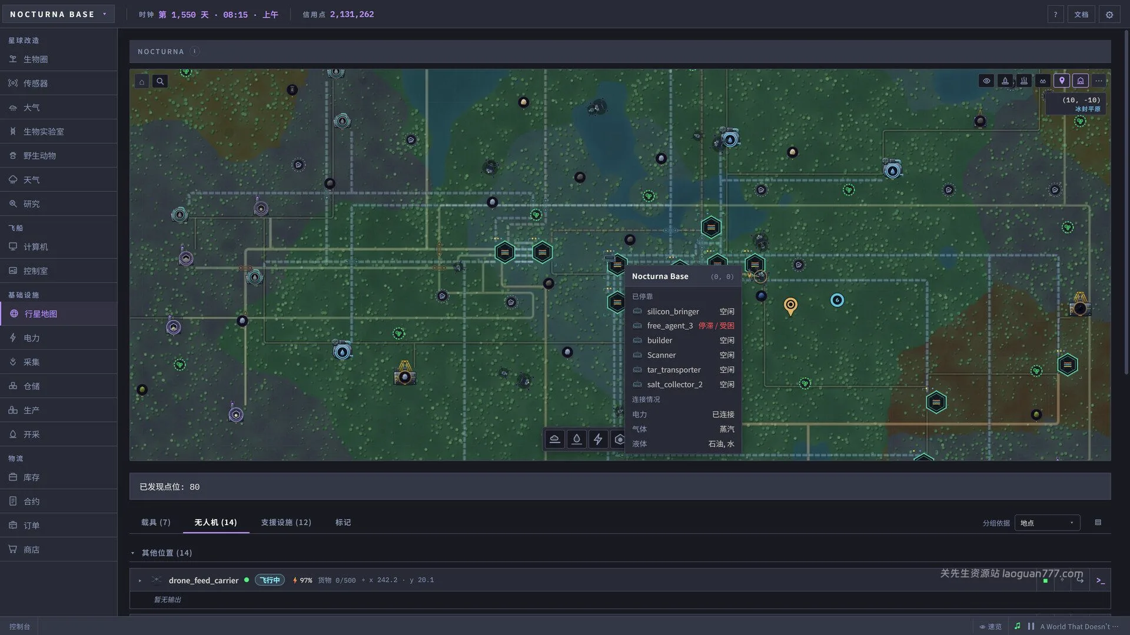Open the Wildlife (野生动物) page
Image resolution: width=1130 pixels, height=635 pixels.
click(58, 156)
